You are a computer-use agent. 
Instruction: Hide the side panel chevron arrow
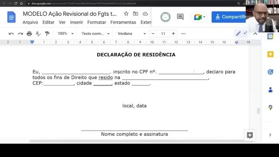coord(270,135)
